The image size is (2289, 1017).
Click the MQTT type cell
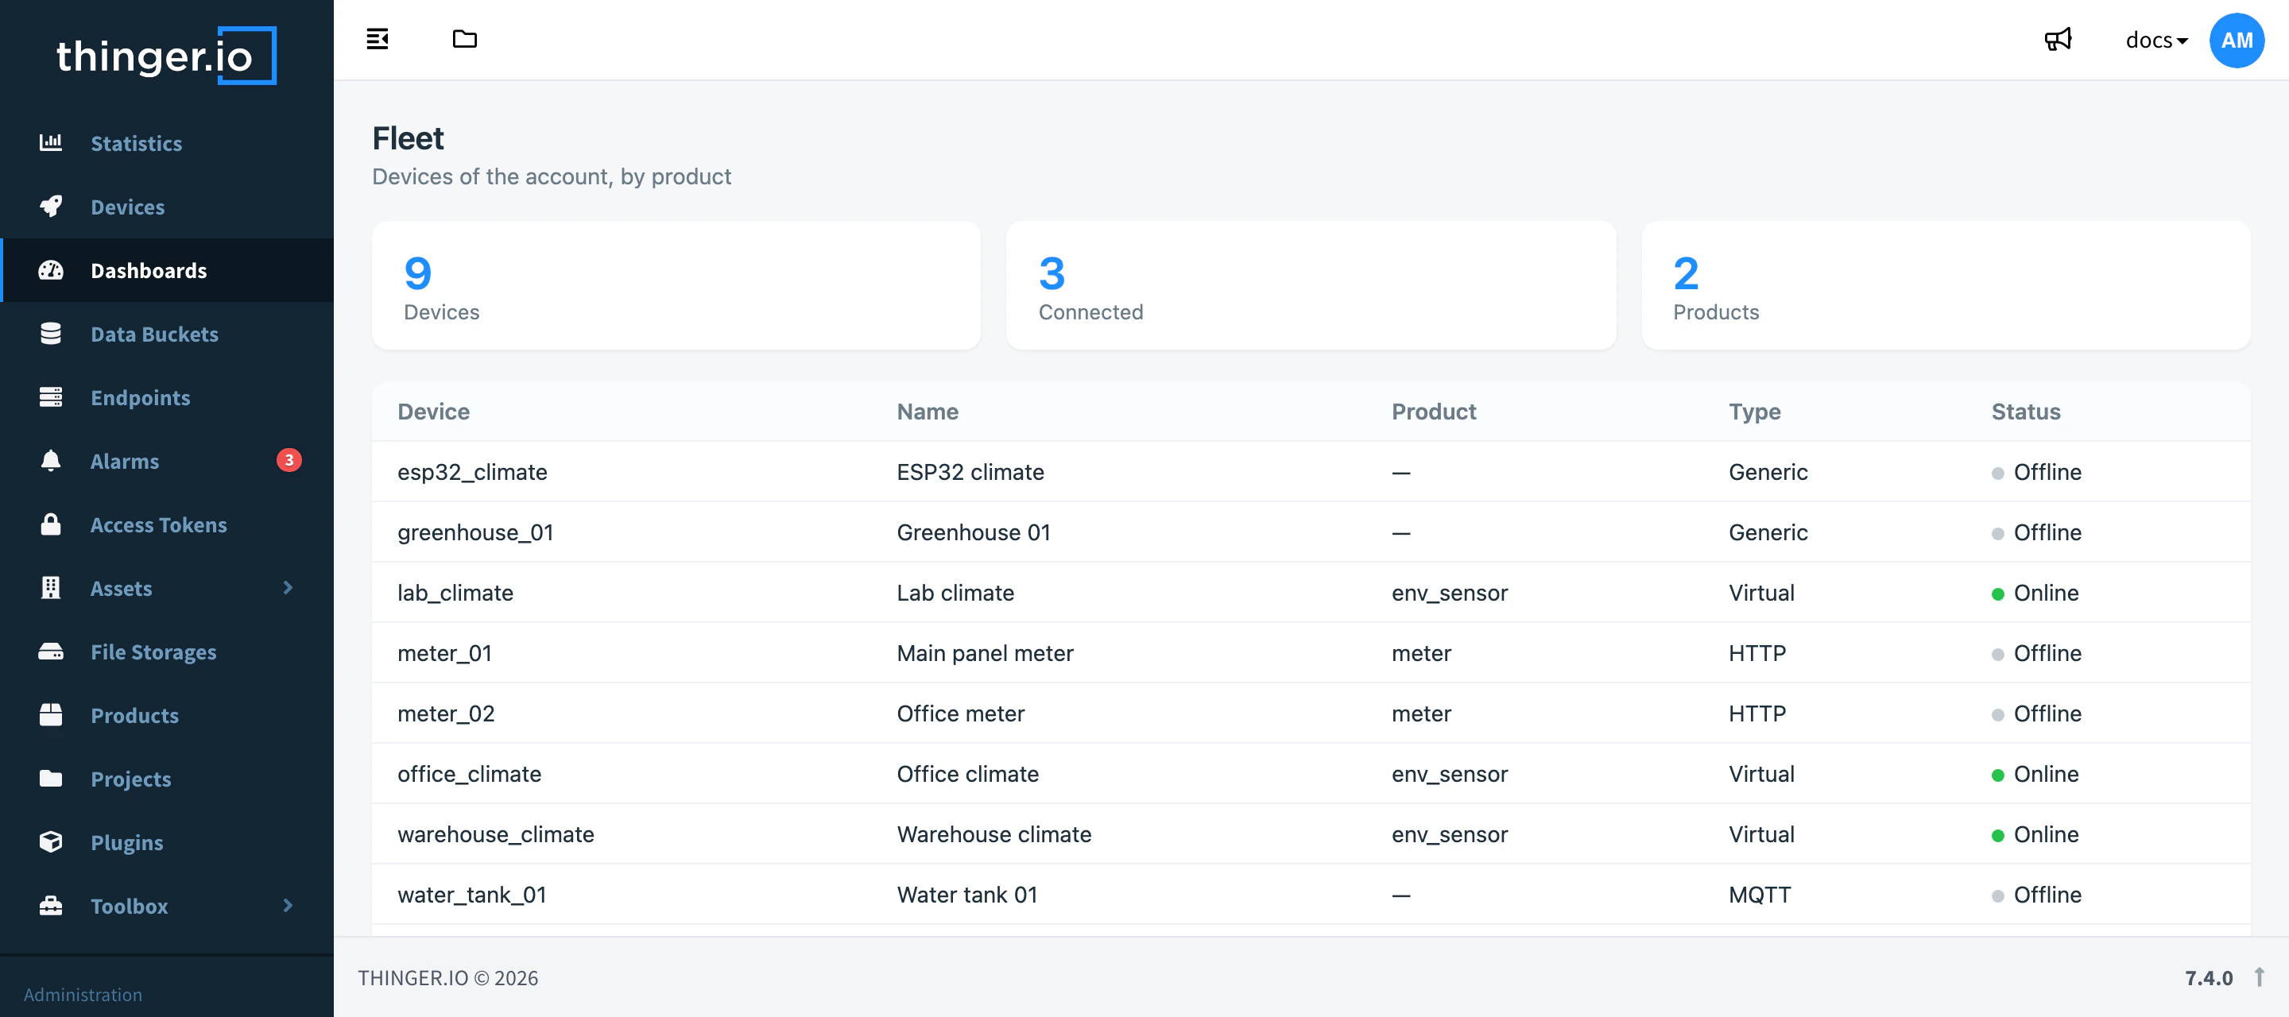[1760, 895]
